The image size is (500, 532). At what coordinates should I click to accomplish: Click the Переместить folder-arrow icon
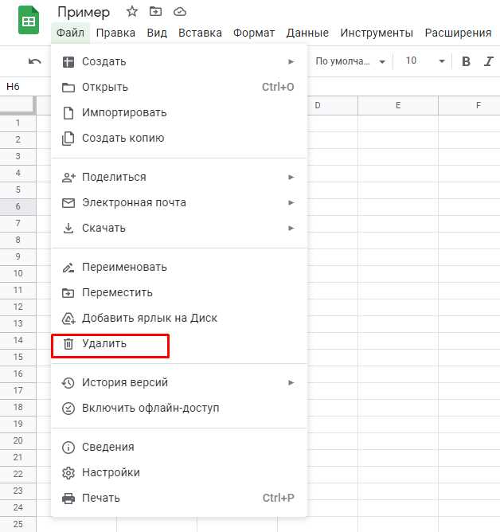(x=68, y=293)
